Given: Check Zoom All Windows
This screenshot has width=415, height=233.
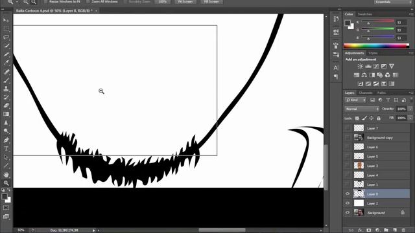Looking at the screenshot, I should pos(88,1).
